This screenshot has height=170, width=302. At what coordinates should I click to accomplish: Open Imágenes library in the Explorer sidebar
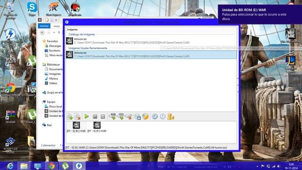[53, 74]
